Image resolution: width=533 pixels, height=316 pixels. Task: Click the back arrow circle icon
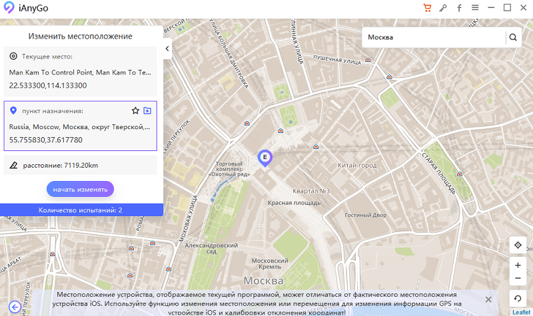click(15, 307)
